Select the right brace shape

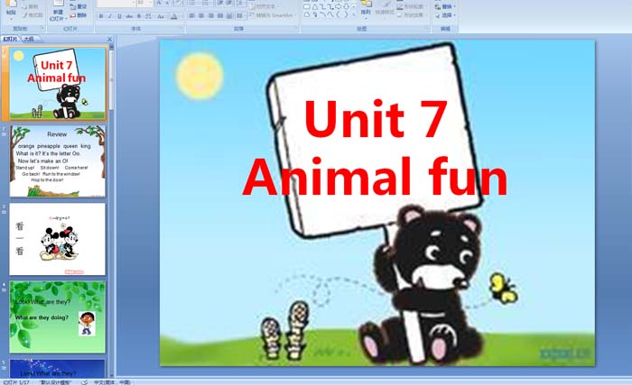(346, 14)
